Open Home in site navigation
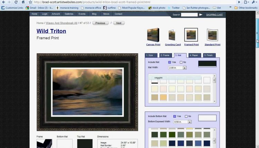This screenshot has width=259, height=148. click(34, 14)
